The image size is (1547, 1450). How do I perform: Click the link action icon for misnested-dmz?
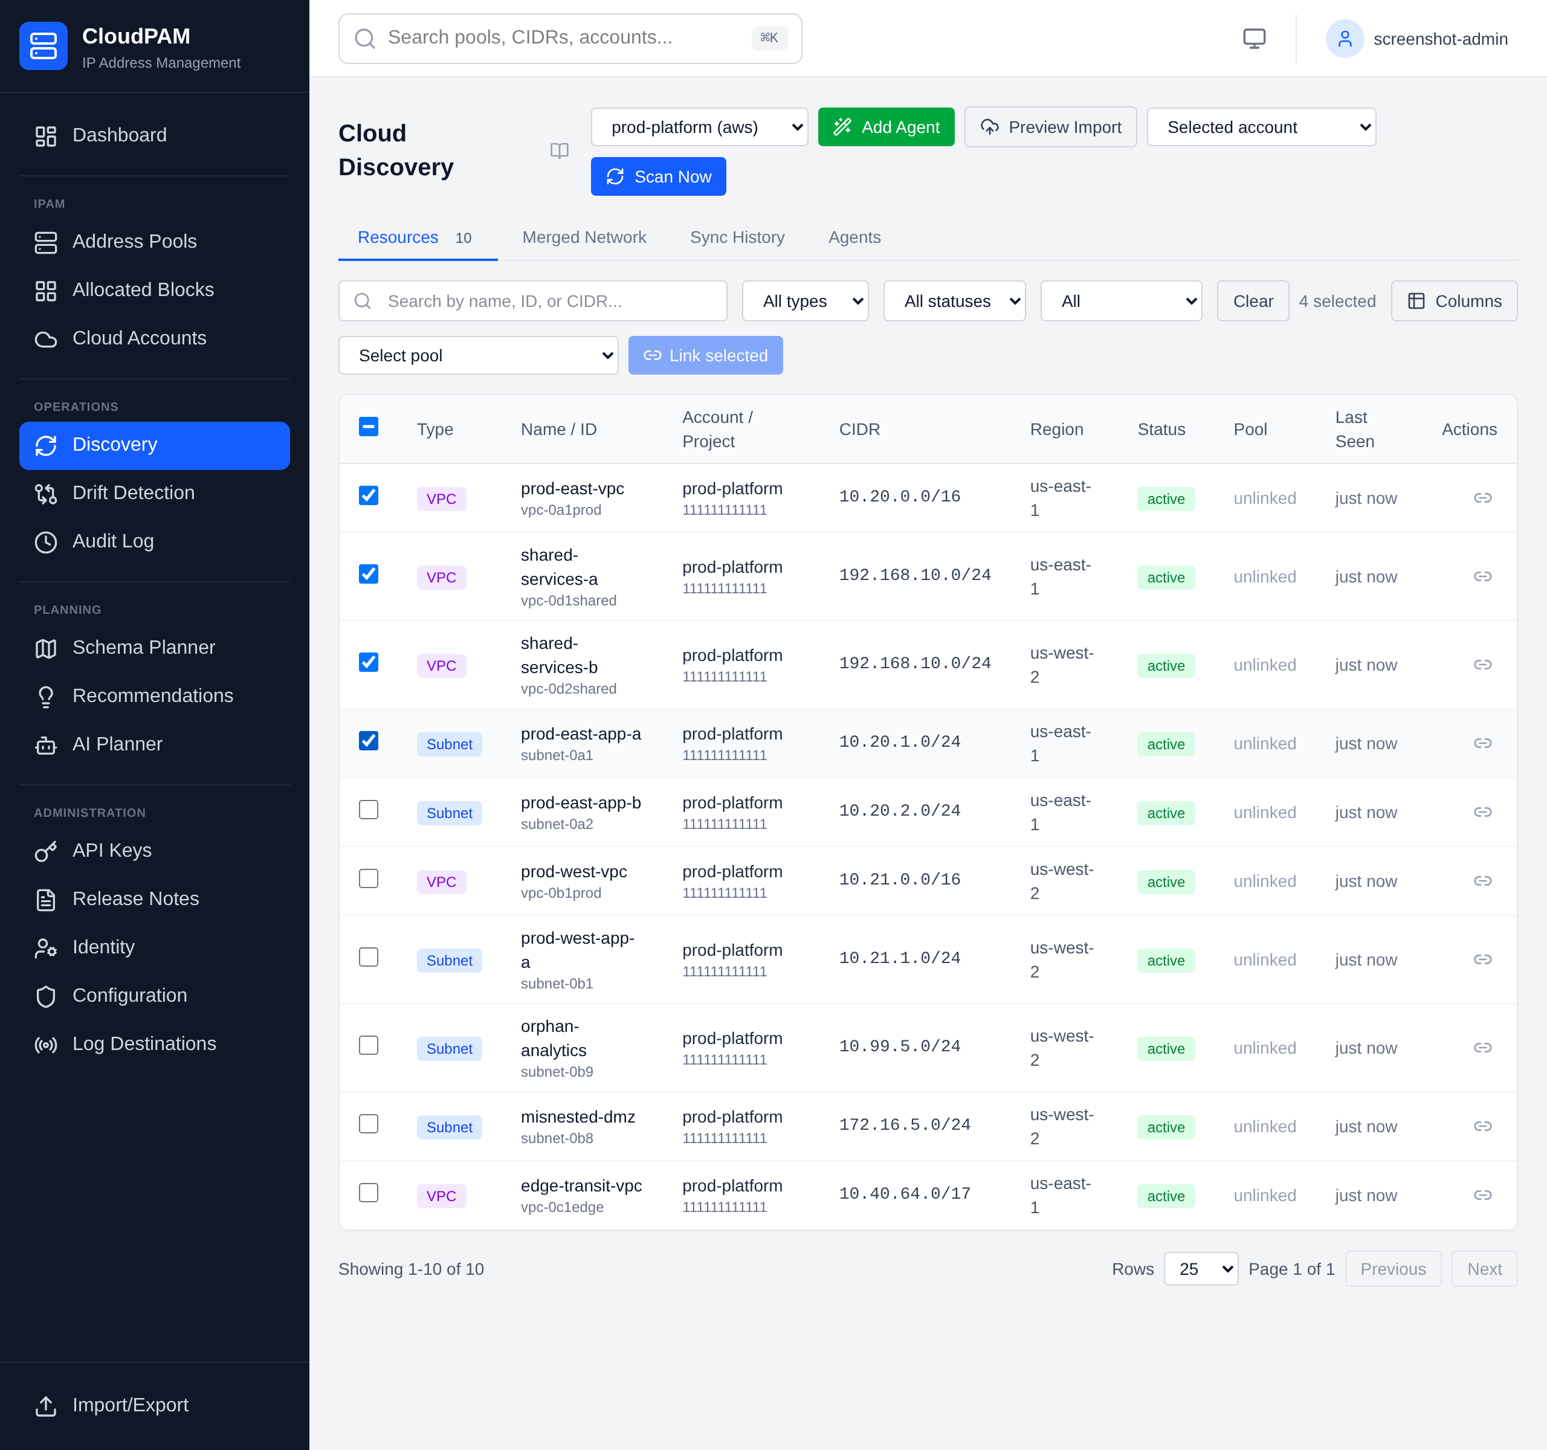pos(1482,1126)
